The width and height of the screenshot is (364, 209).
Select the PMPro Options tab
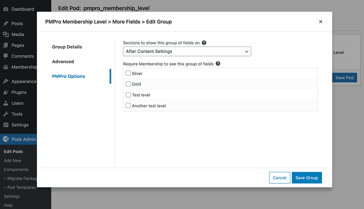click(69, 76)
